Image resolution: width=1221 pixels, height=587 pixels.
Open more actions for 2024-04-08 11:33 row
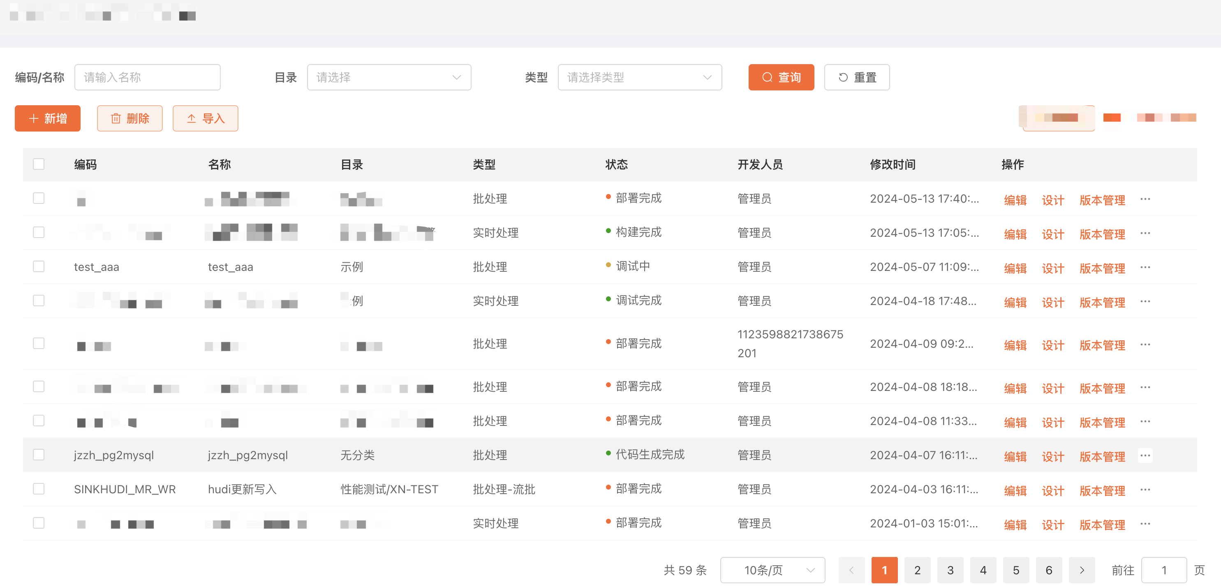pyautogui.click(x=1145, y=421)
